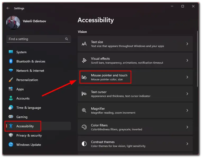
Task: Click the Privacy shield icon
Action: point(11,135)
